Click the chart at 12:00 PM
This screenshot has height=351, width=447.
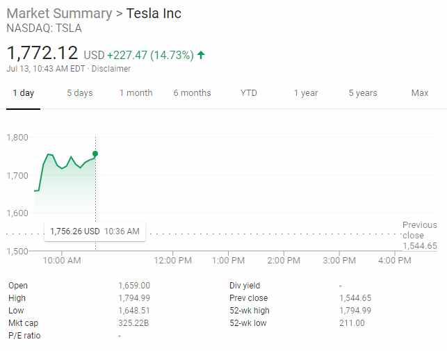pyautogui.click(x=172, y=209)
